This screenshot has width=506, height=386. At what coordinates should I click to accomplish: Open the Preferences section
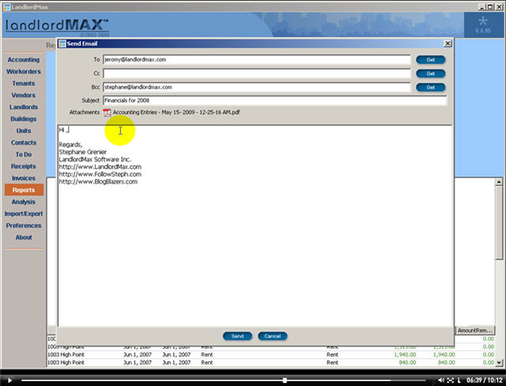24,225
